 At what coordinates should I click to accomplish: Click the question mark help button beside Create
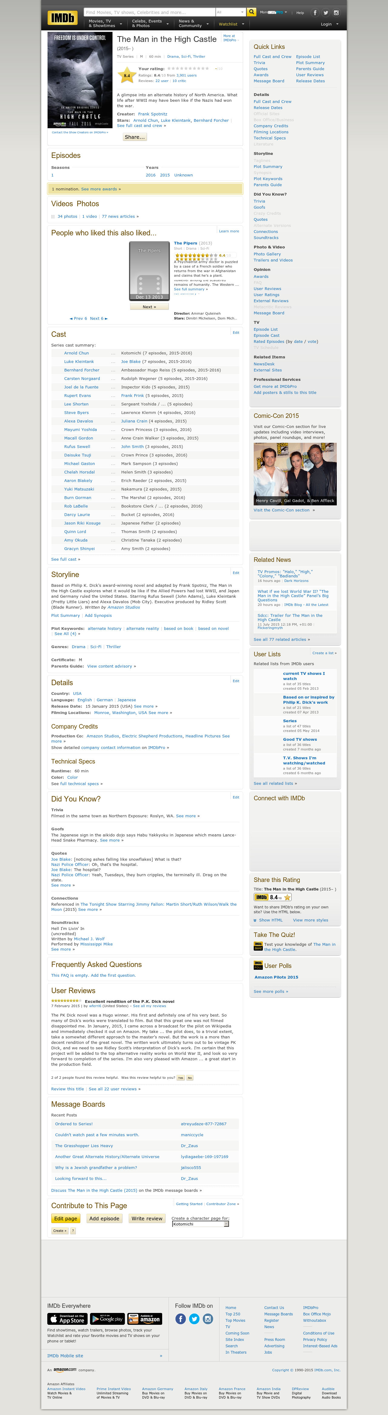coord(73,1230)
